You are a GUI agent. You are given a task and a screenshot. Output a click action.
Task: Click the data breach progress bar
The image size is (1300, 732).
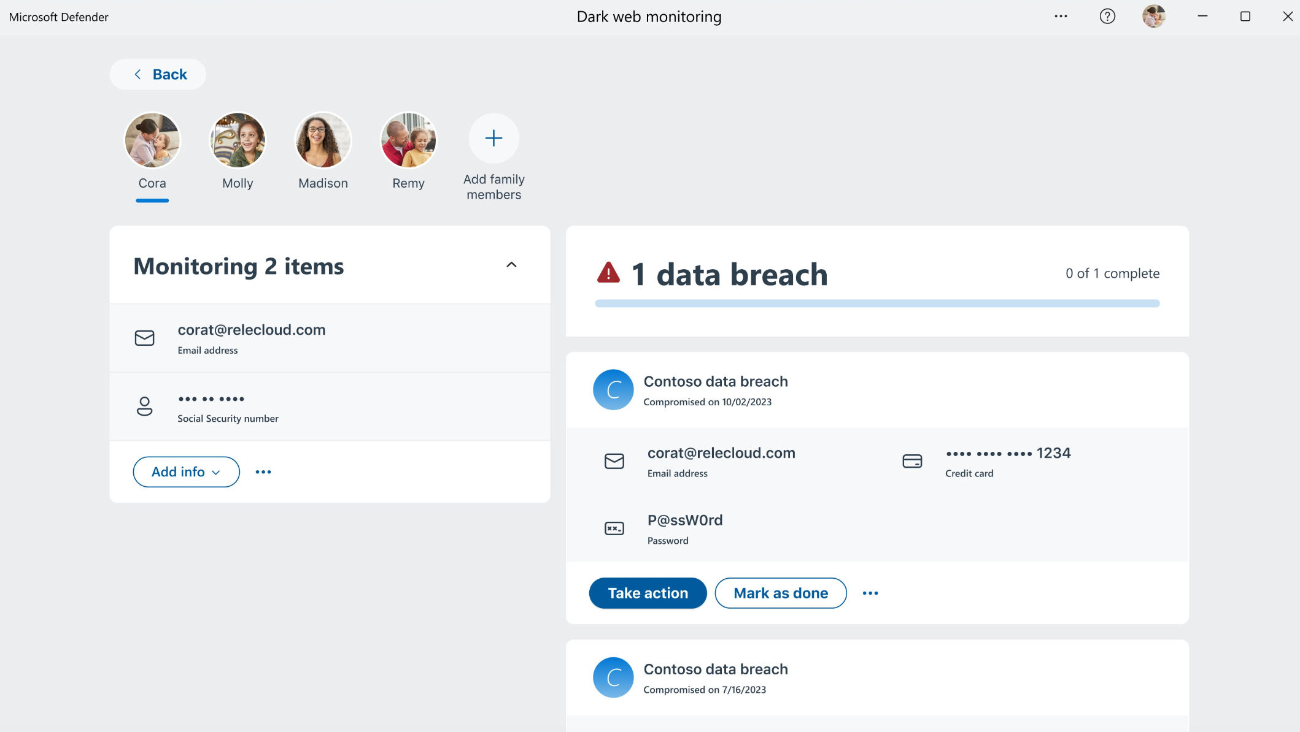point(876,303)
